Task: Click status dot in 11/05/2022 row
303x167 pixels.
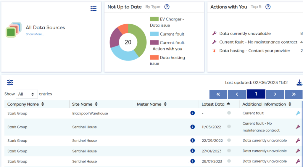Action: click(x=229, y=126)
